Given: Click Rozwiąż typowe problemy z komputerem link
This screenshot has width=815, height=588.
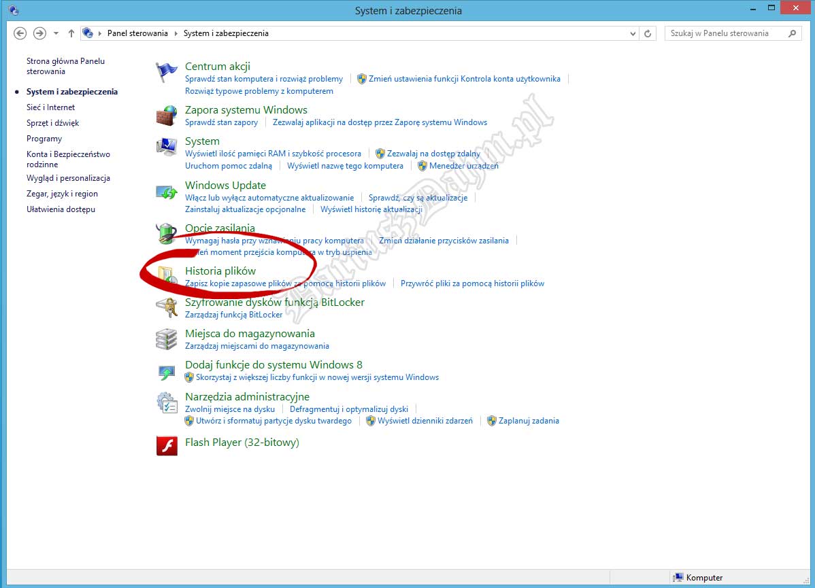Looking at the screenshot, I should 259,91.
